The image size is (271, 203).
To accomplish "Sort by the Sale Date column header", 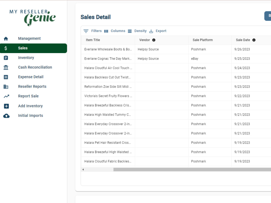I will pos(243,40).
